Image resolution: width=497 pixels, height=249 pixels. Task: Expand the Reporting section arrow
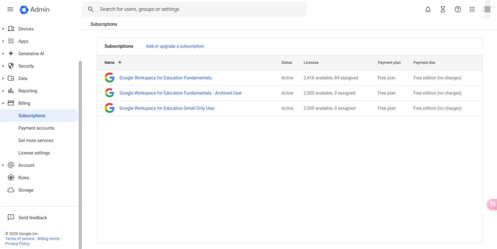pos(3,91)
